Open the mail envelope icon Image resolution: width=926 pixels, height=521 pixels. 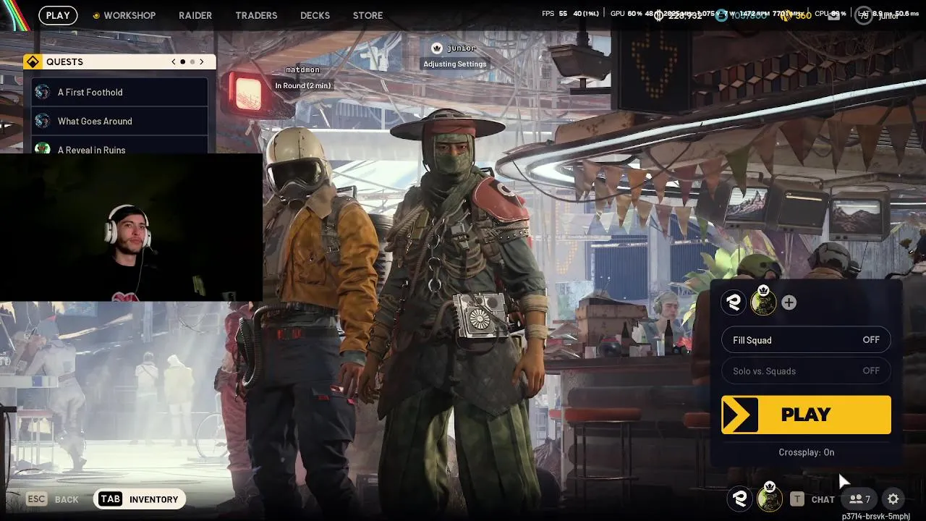pos(834,15)
